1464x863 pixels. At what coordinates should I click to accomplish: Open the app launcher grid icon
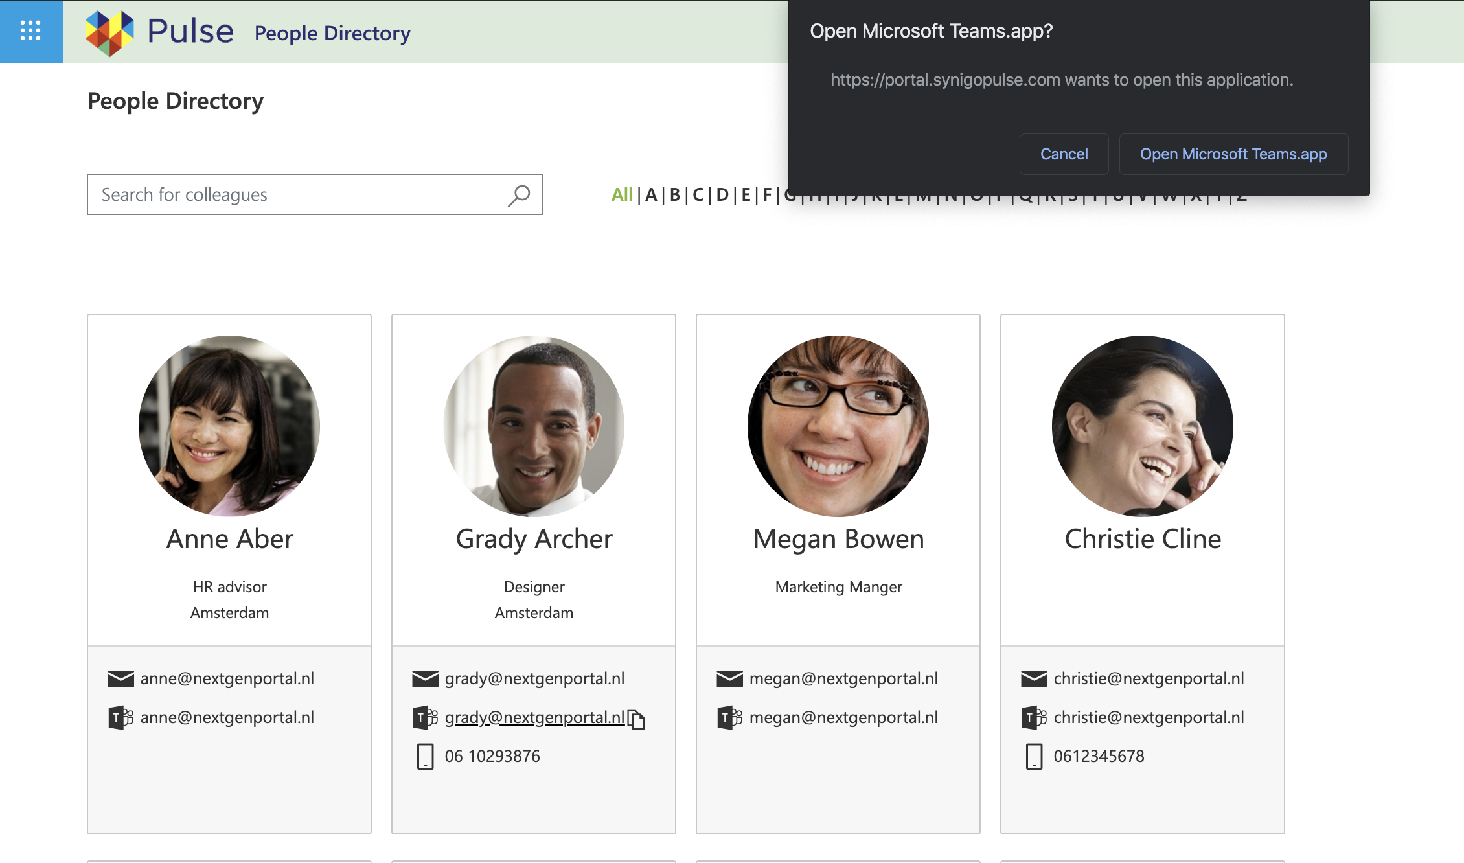click(30, 30)
